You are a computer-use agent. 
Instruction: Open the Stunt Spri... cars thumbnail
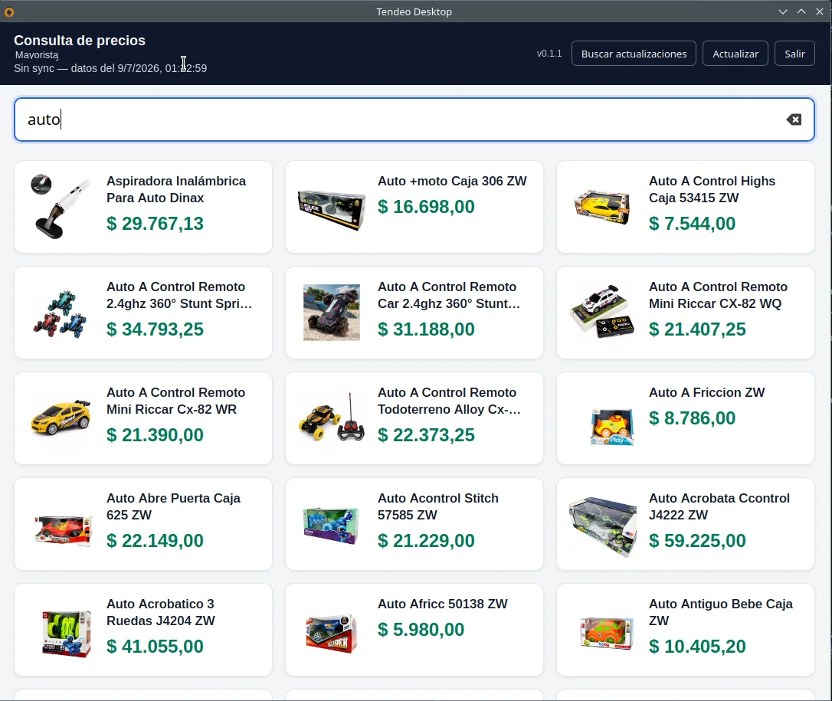pos(60,313)
